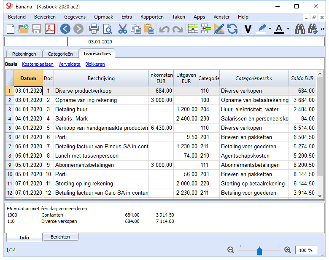Click the New file icon
329x260 pixels.
[x=11, y=29]
